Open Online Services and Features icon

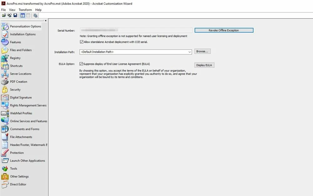tap(5, 121)
